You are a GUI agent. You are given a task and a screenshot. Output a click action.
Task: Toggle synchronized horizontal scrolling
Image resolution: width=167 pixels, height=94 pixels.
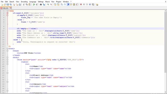[58, 4]
